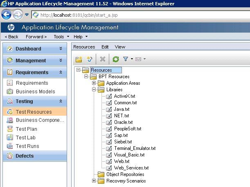Select the ActiveX.txt library file

point(124,96)
